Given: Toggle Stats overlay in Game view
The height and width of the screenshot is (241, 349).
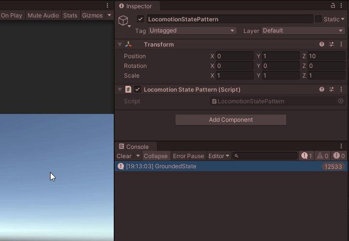Looking at the screenshot, I should [x=70, y=16].
